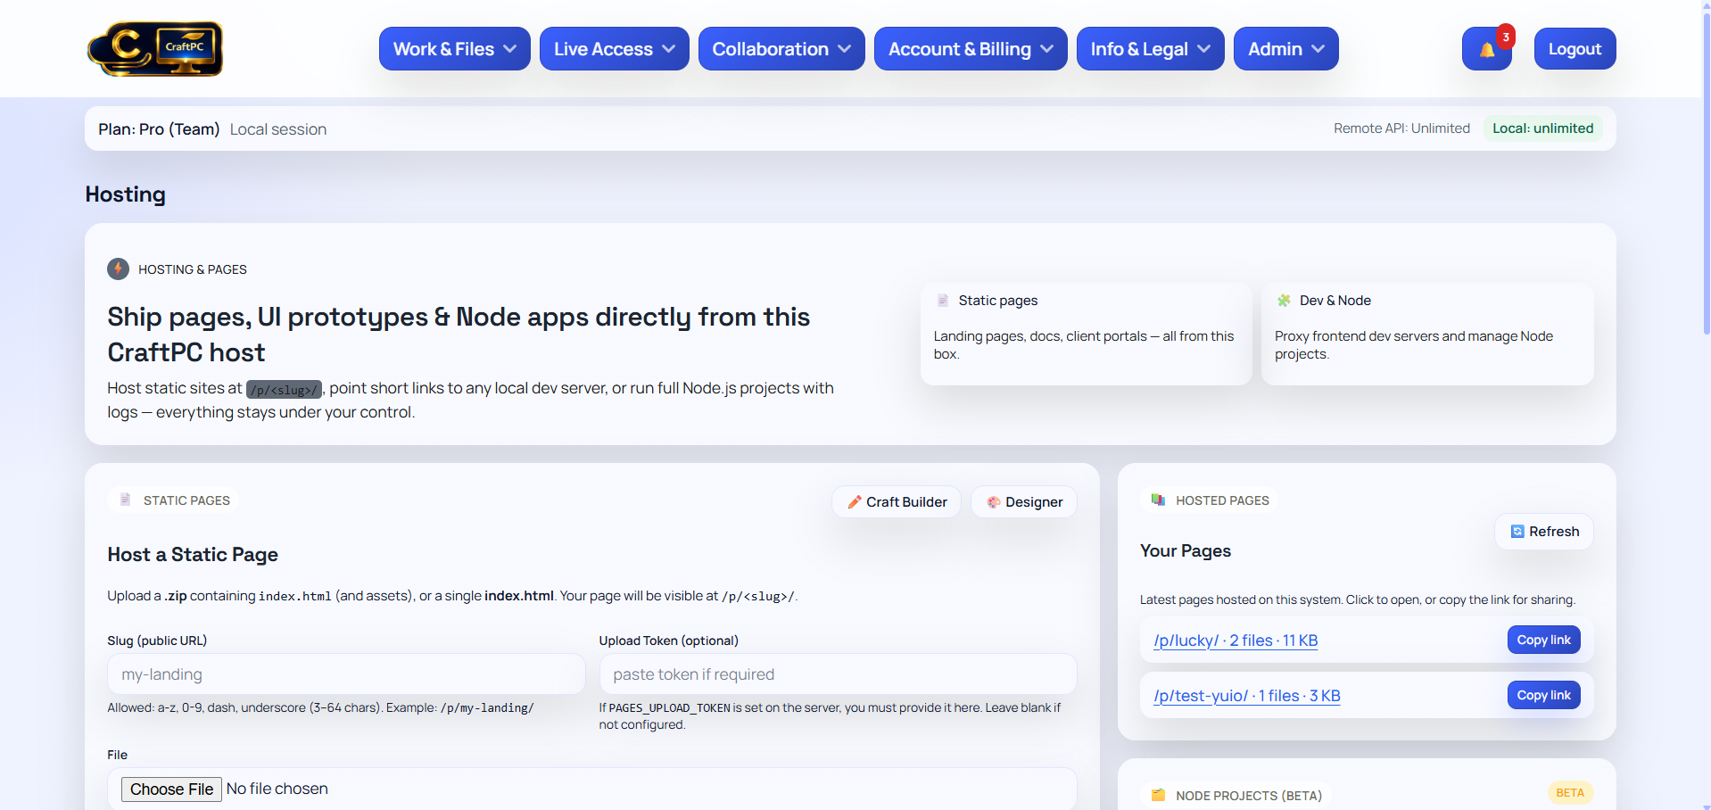The height and width of the screenshot is (810, 1711).
Task: Click the 'HOSTING & PAGES' label
Action: click(x=193, y=269)
